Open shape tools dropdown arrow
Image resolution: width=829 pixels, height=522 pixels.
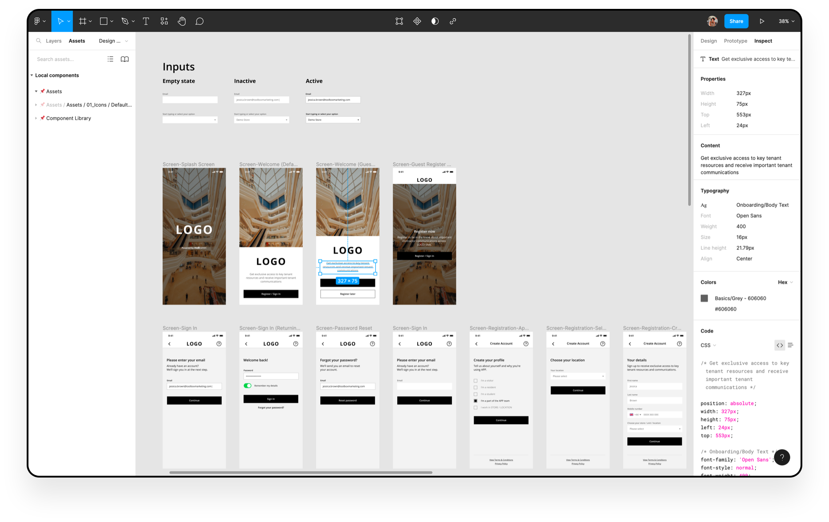click(112, 21)
